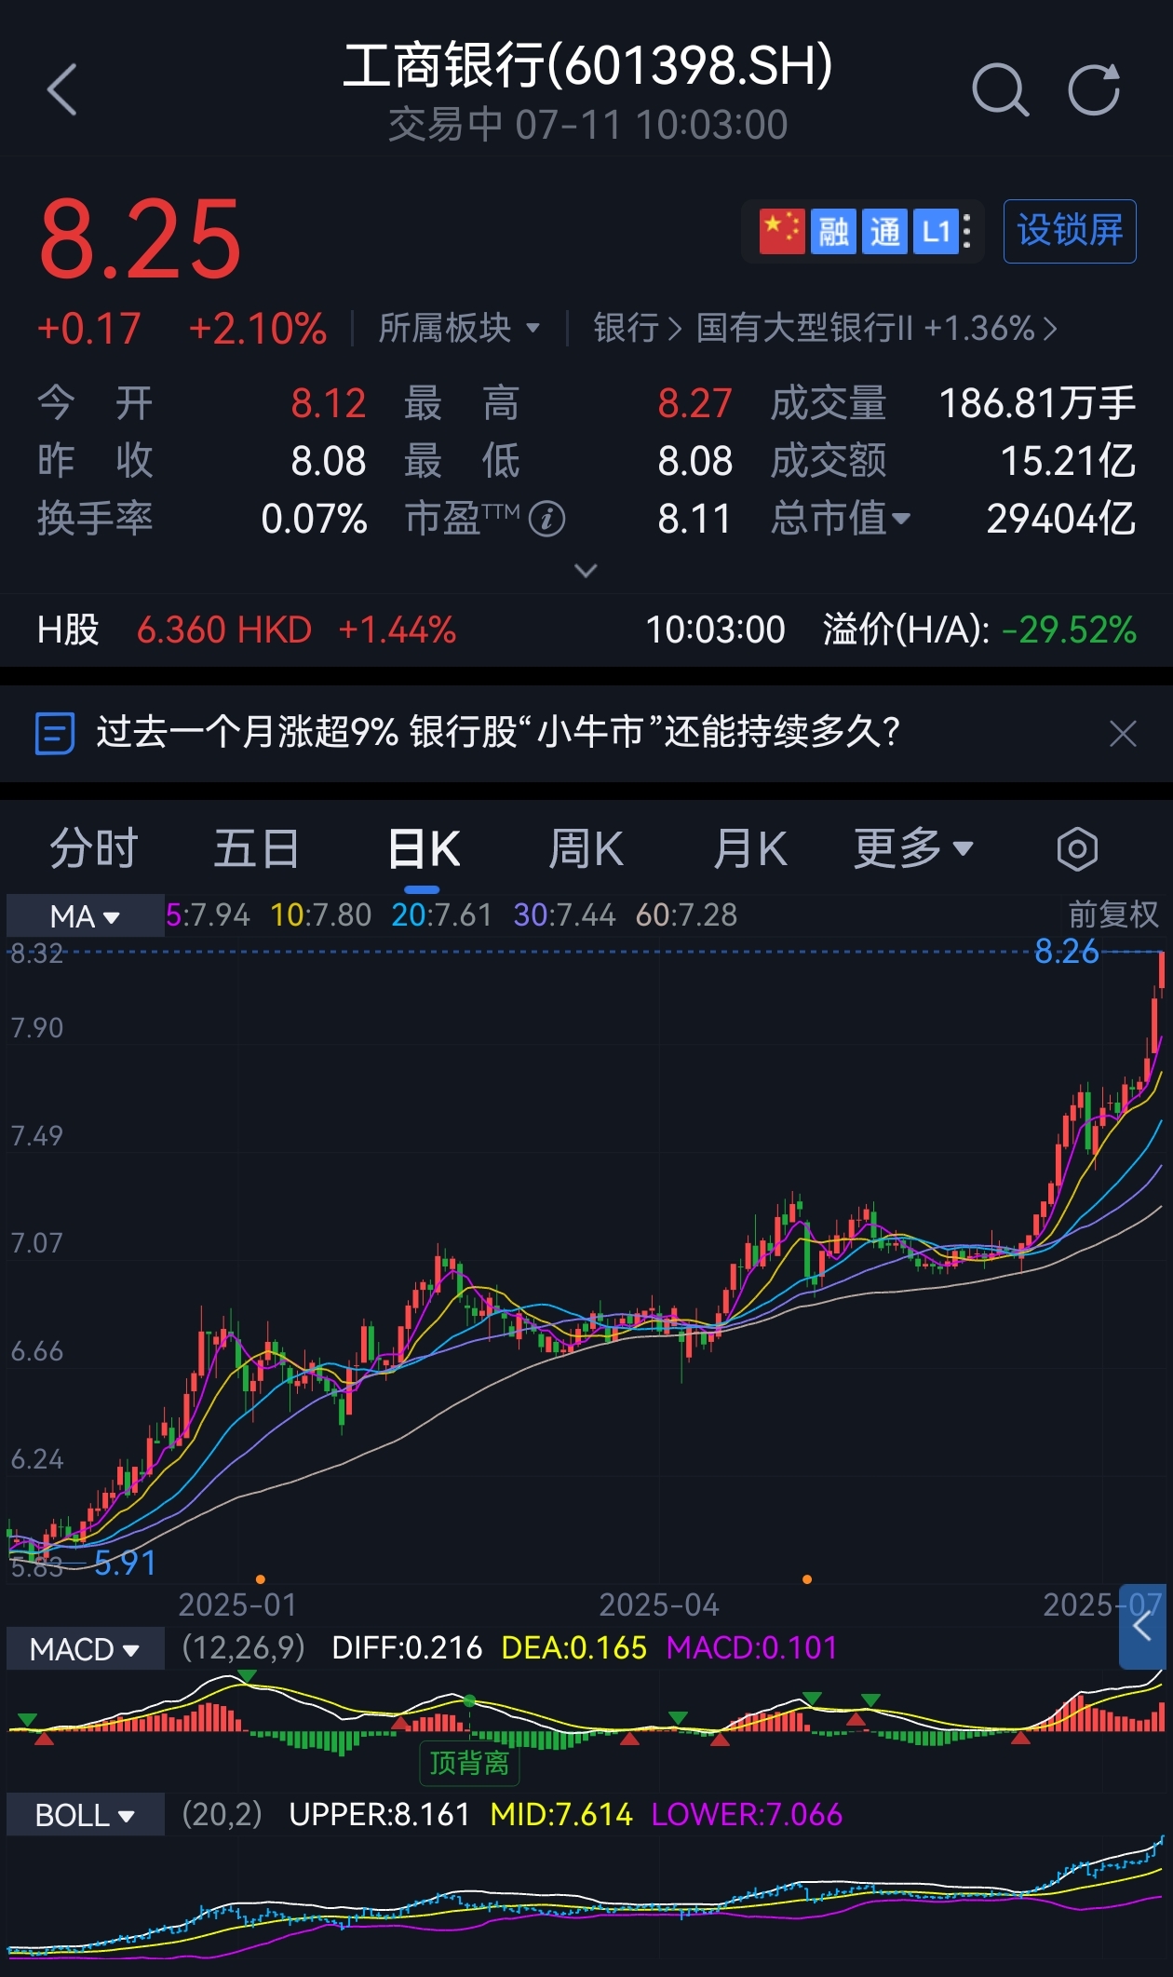Screen dimensions: 1173x1977
Task: Open the 总市值 dropdown
Action: [x=841, y=519]
